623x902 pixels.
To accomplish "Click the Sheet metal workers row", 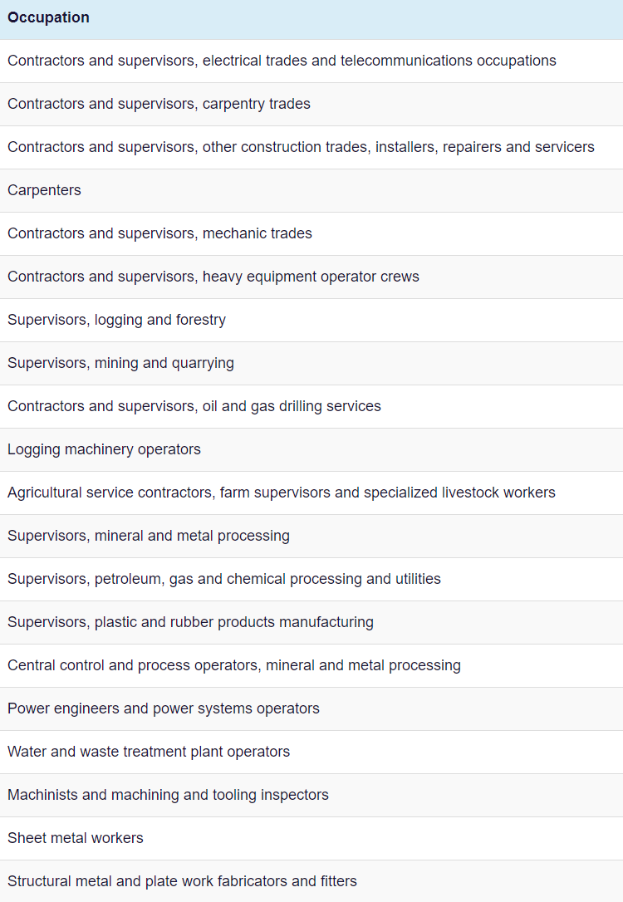I will point(311,837).
